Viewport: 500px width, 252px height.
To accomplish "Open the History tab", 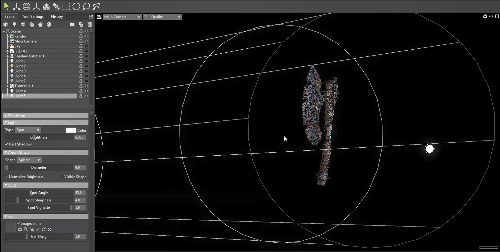I will pyautogui.click(x=57, y=17).
